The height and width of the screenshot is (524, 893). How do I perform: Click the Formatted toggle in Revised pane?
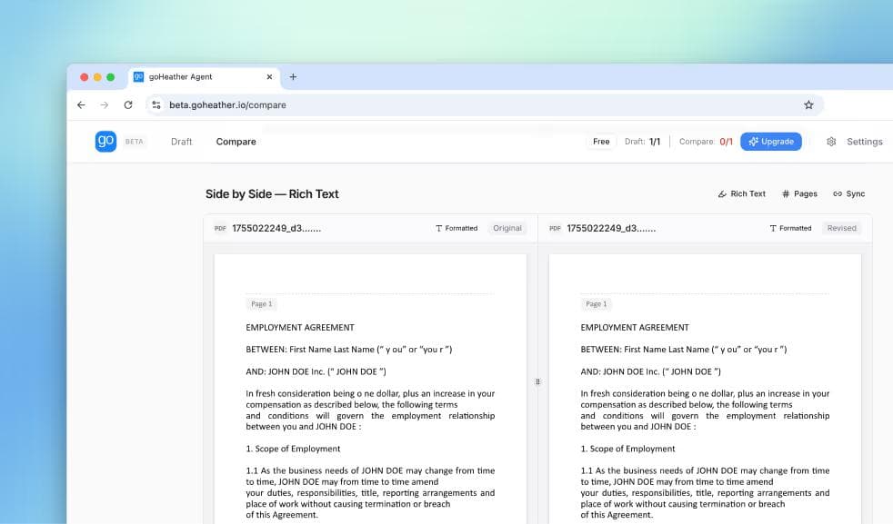(790, 228)
